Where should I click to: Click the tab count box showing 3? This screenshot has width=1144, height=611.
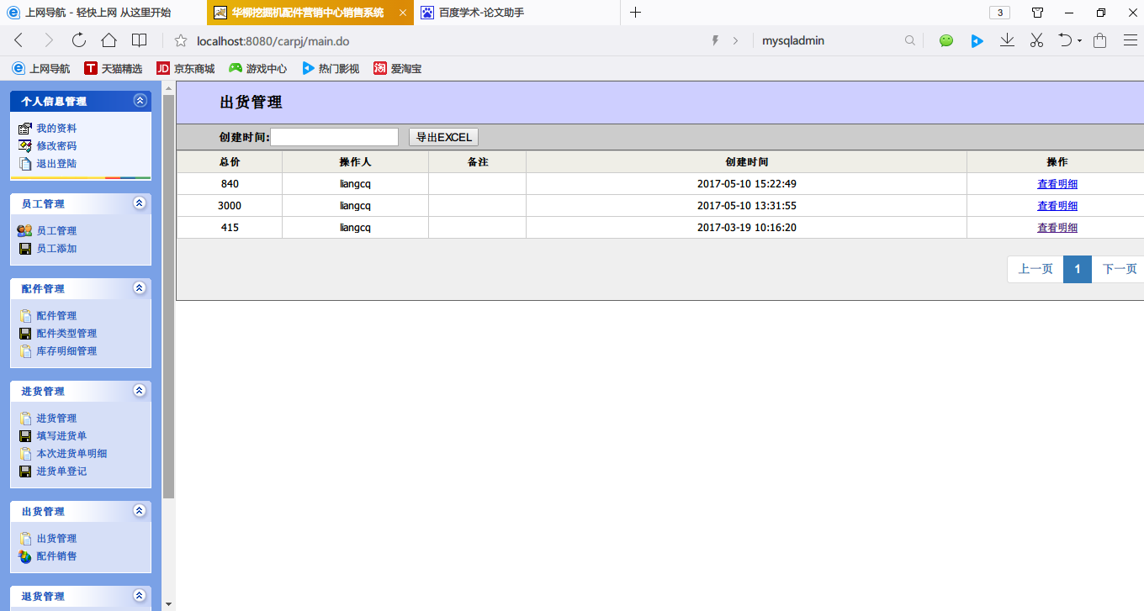click(999, 13)
